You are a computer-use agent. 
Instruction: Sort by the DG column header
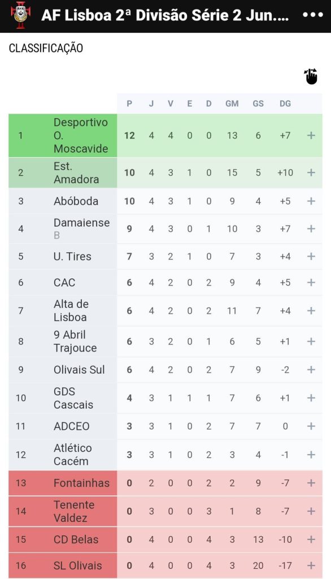pyautogui.click(x=285, y=104)
